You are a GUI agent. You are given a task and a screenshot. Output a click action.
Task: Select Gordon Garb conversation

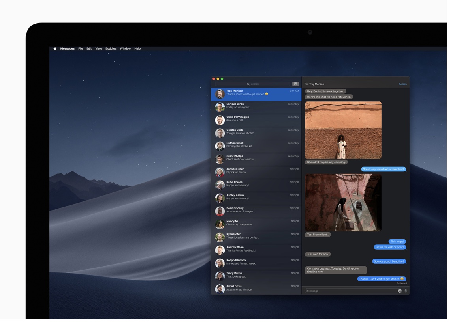tap(257, 133)
